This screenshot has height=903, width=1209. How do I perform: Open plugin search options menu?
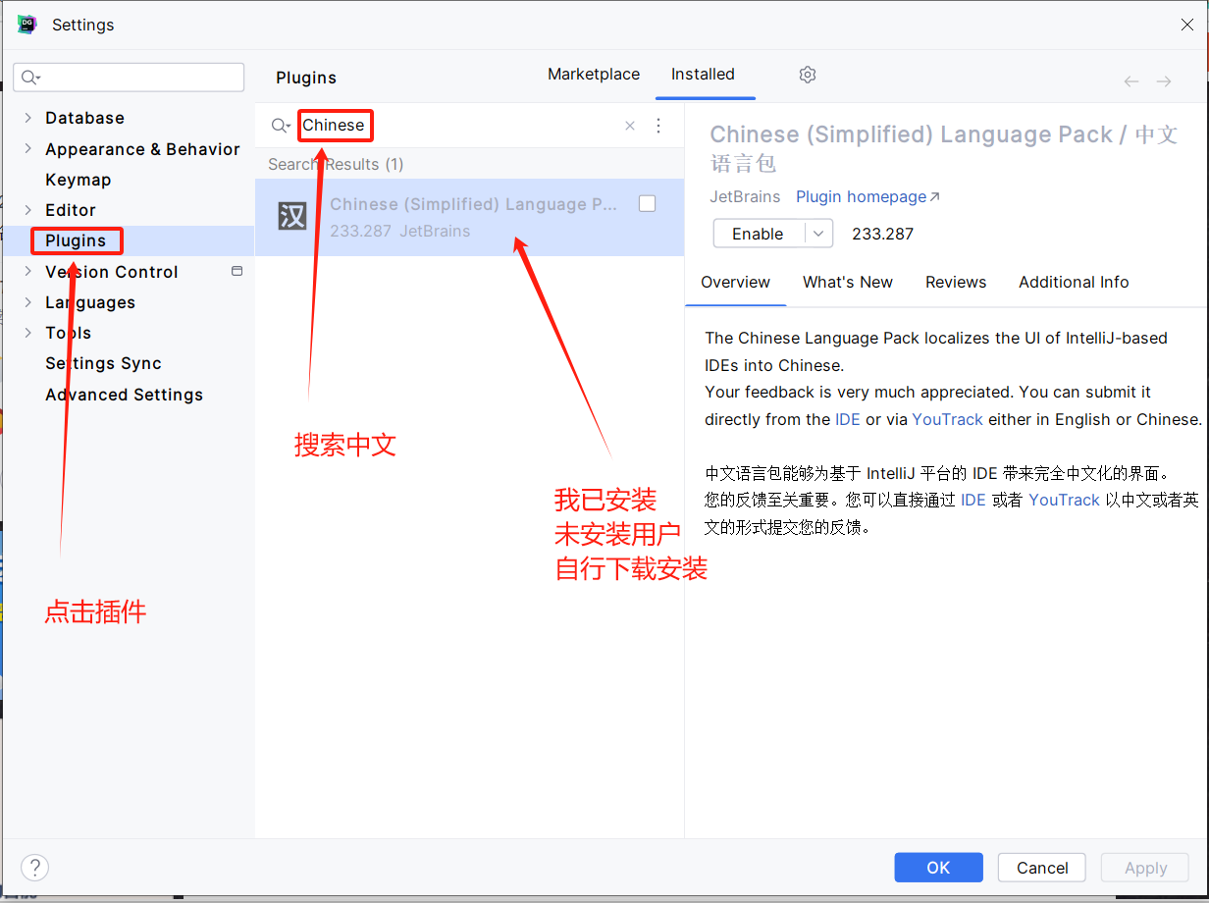(x=658, y=126)
